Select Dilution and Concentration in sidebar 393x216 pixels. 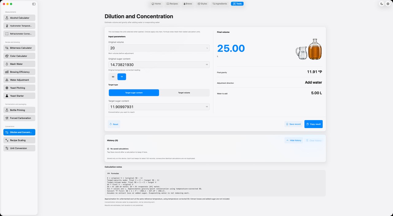[19, 132]
